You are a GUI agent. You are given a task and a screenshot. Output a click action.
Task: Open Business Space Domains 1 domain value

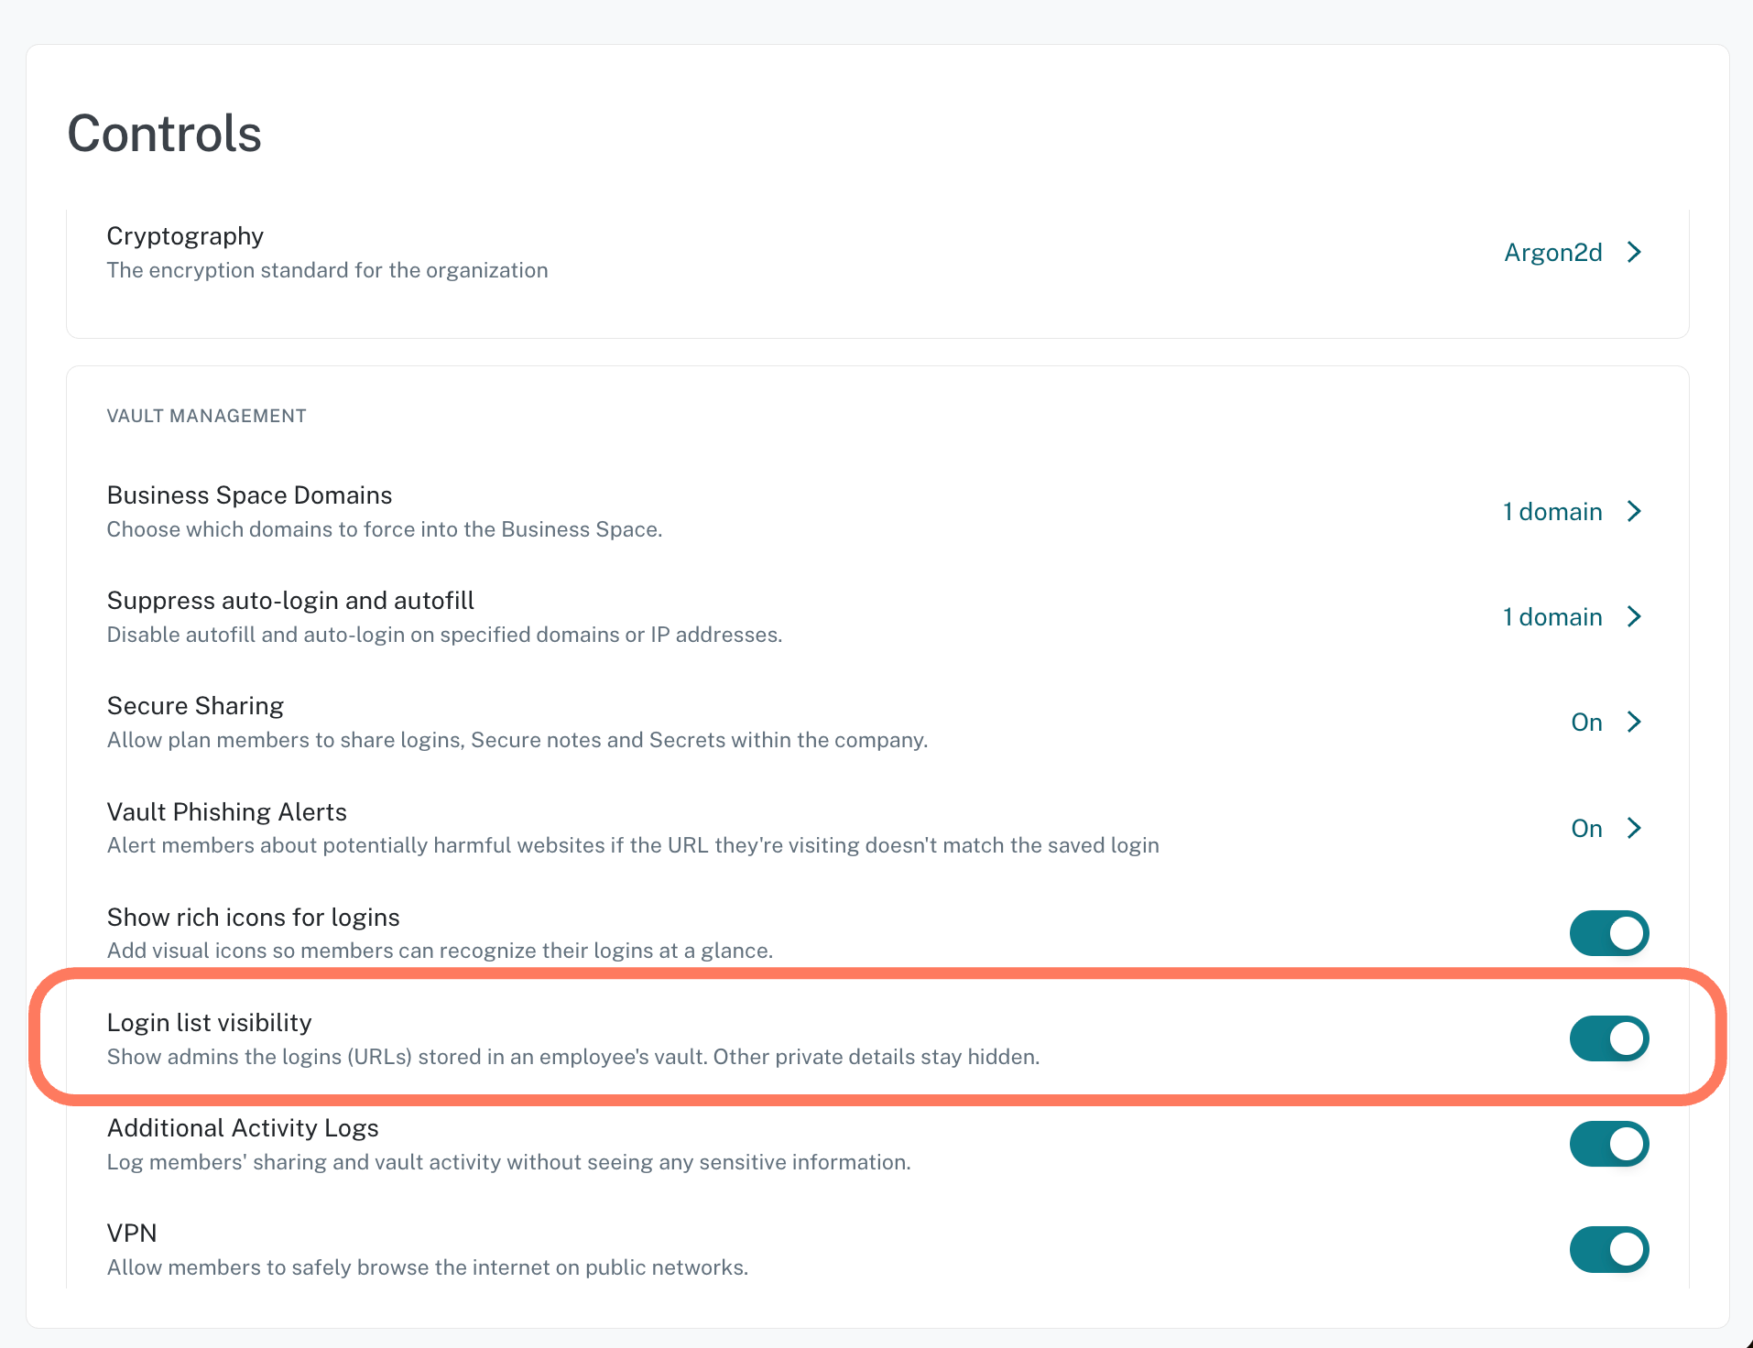1552,512
